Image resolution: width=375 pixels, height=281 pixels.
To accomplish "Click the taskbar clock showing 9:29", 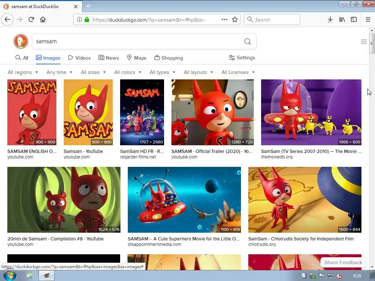I will pos(357,276).
